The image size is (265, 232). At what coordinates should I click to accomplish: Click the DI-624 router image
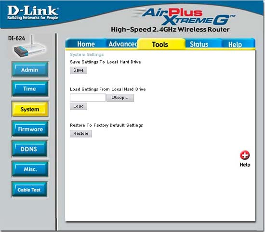click(x=29, y=47)
